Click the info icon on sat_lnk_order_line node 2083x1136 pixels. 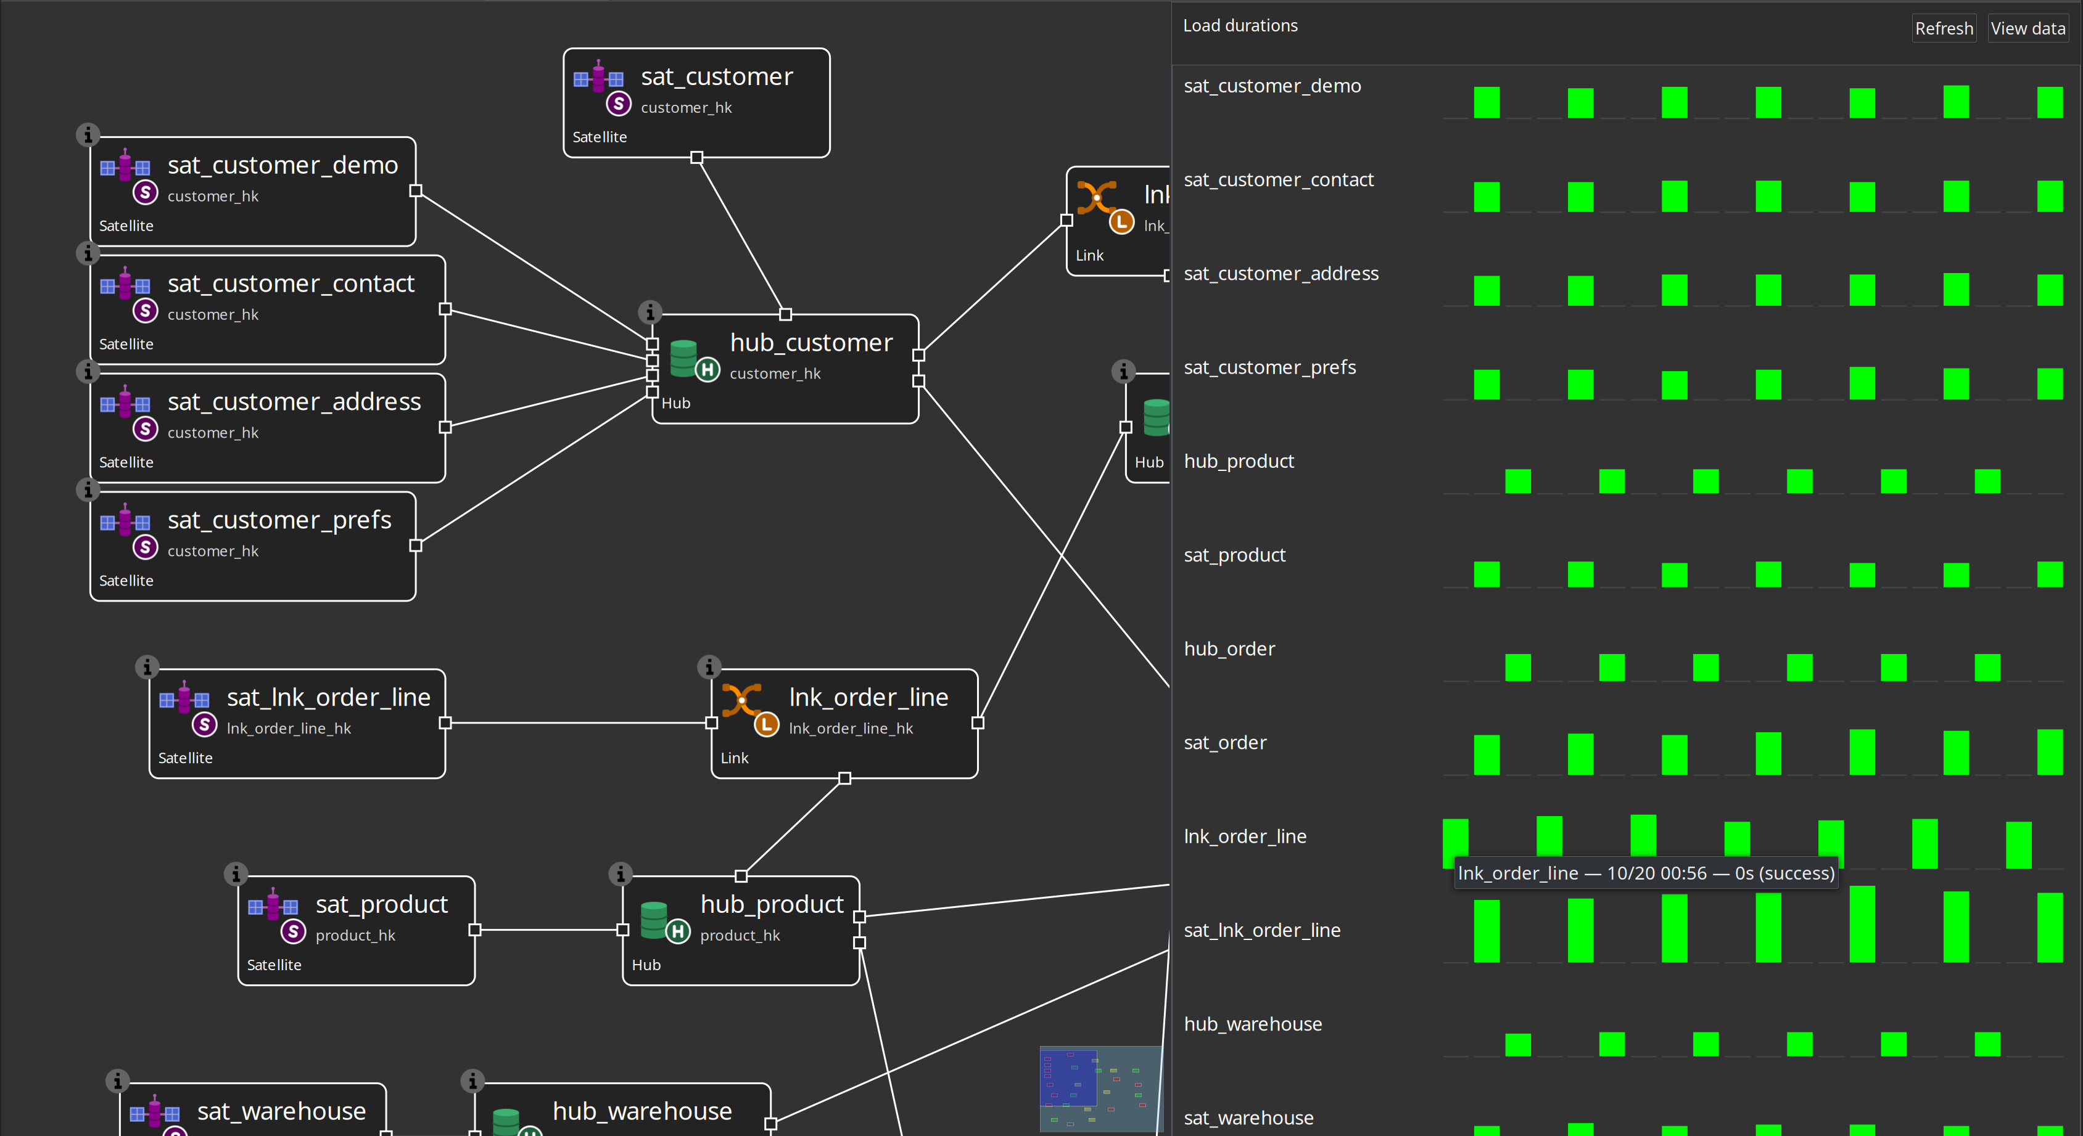tap(147, 668)
